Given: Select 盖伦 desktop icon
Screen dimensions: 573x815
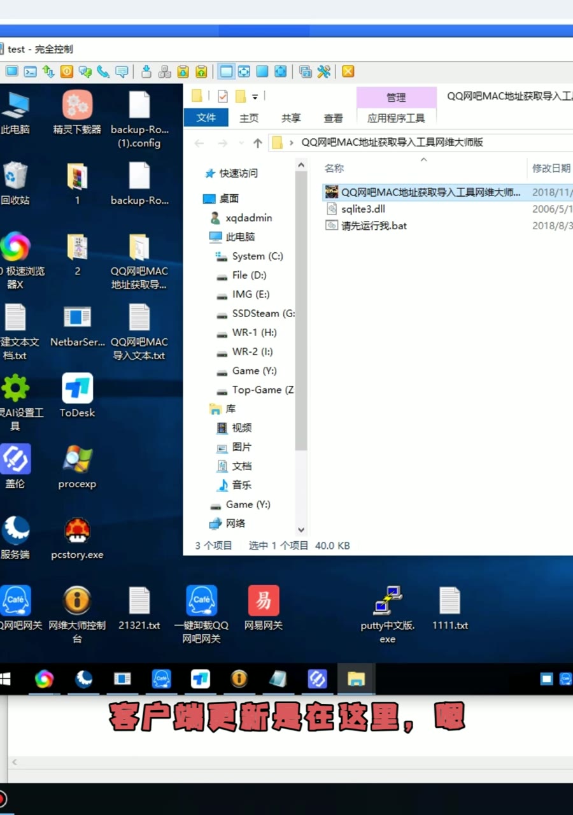Looking at the screenshot, I should (x=15, y=467).
